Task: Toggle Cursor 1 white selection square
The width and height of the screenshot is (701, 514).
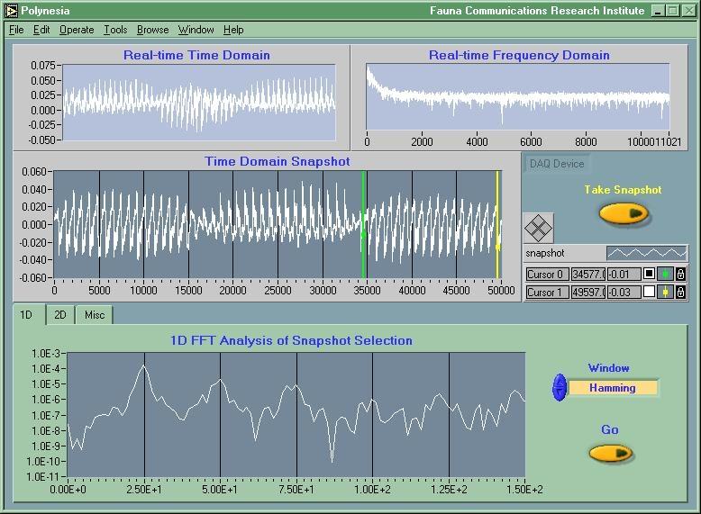Action: point(649,292)
